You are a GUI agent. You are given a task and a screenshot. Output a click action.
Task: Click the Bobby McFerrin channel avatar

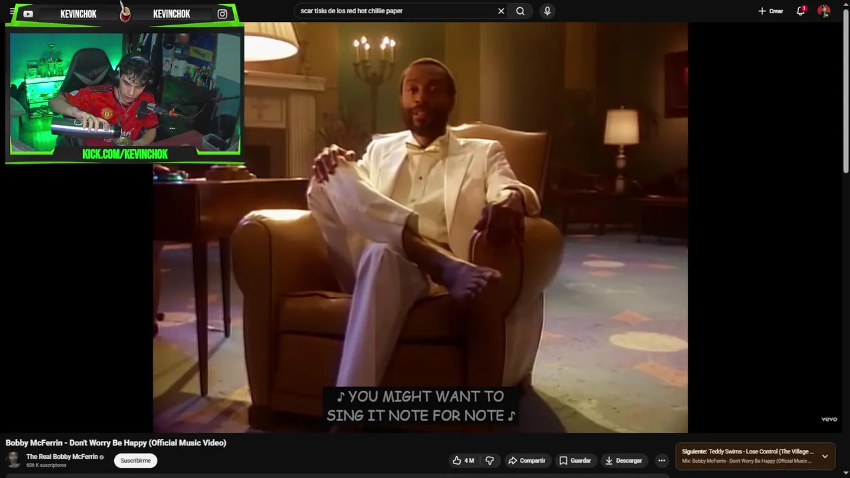(13, 460)
